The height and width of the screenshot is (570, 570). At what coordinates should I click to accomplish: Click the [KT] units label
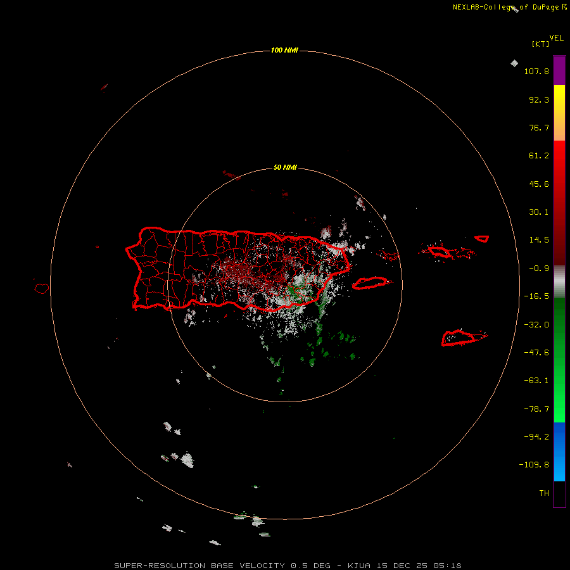[x=540, y=44]
